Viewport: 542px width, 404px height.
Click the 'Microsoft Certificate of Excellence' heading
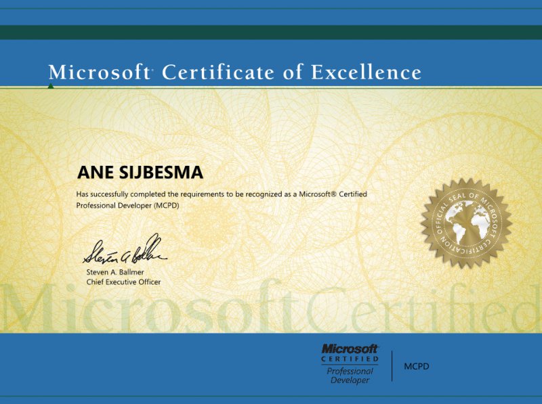[234, 72]
